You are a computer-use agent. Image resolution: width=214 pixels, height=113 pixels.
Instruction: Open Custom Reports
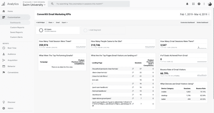click(17, 27)
